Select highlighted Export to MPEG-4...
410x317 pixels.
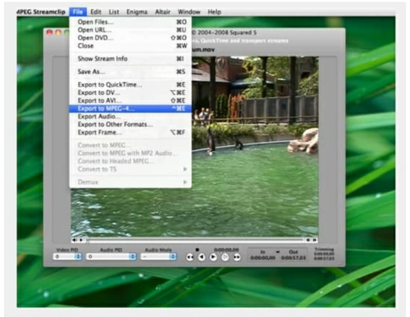point(130,108)
